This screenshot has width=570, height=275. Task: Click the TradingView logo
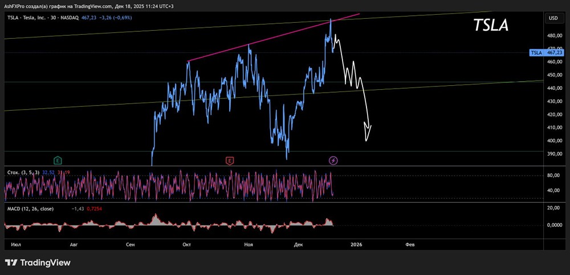tap(38, 262)
